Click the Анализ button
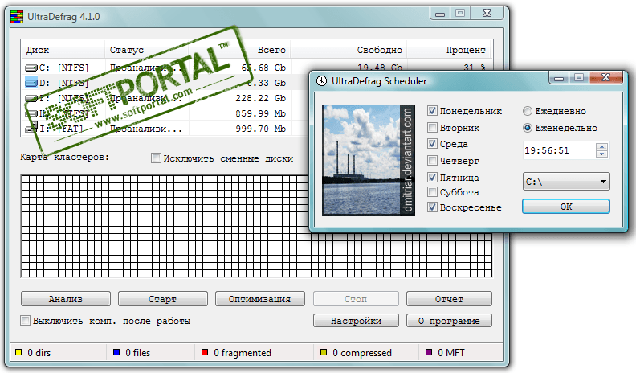This screenshot has height=373, width=636. tap(66, 299)
